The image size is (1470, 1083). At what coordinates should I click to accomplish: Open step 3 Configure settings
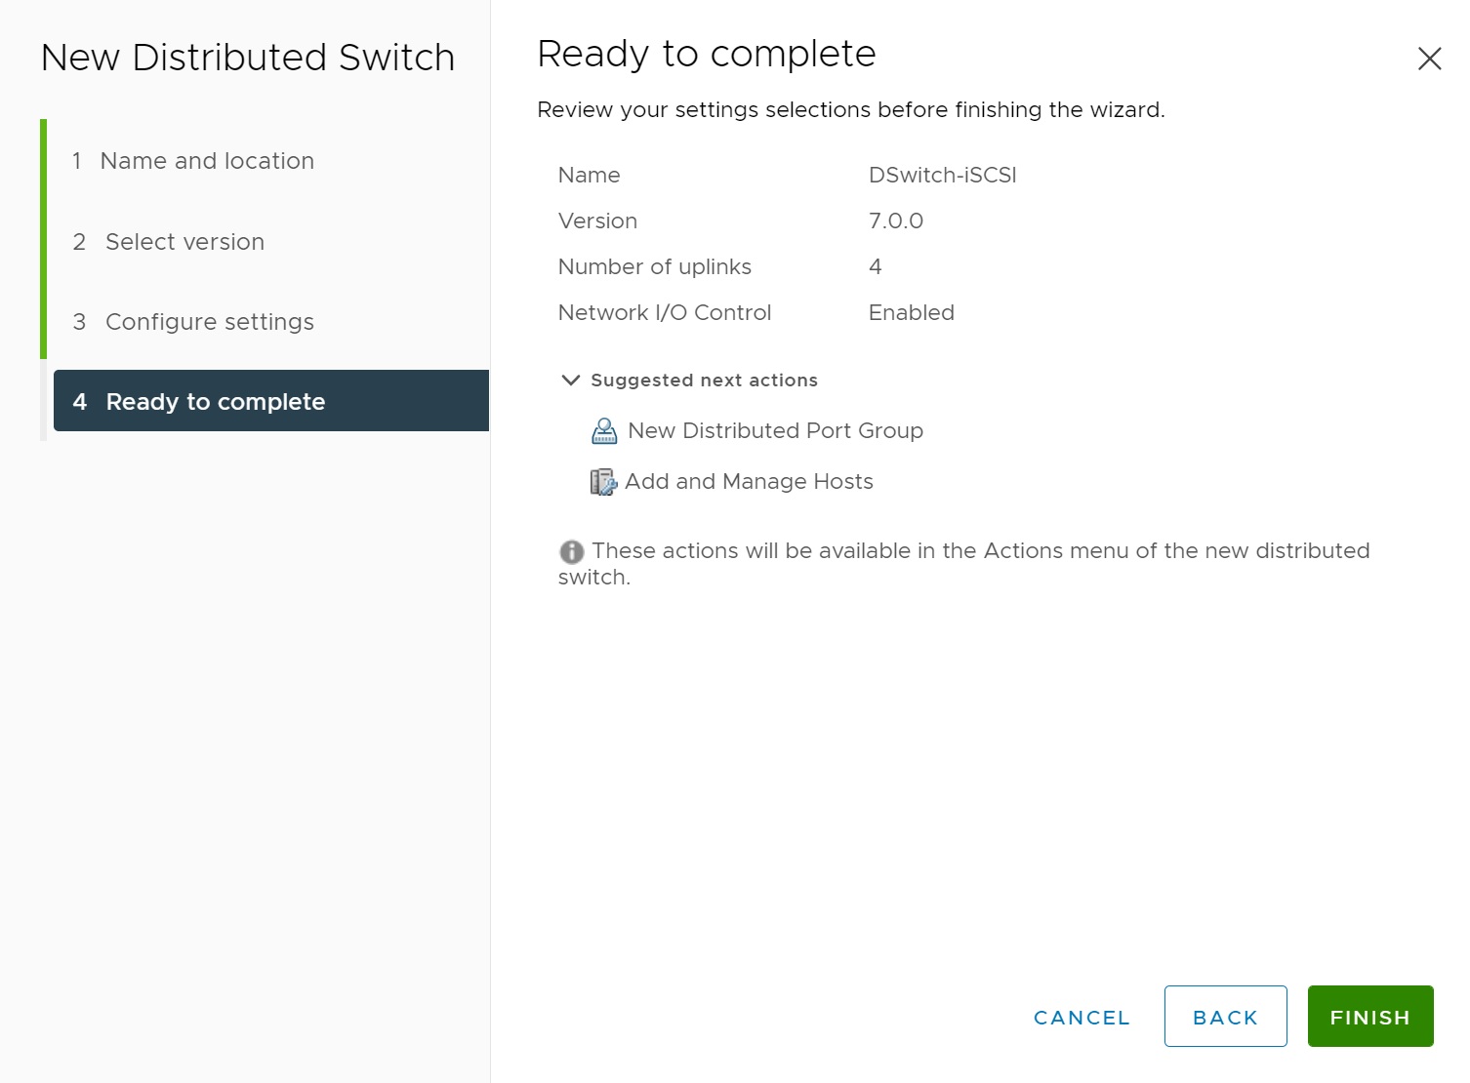click(209, 322)
